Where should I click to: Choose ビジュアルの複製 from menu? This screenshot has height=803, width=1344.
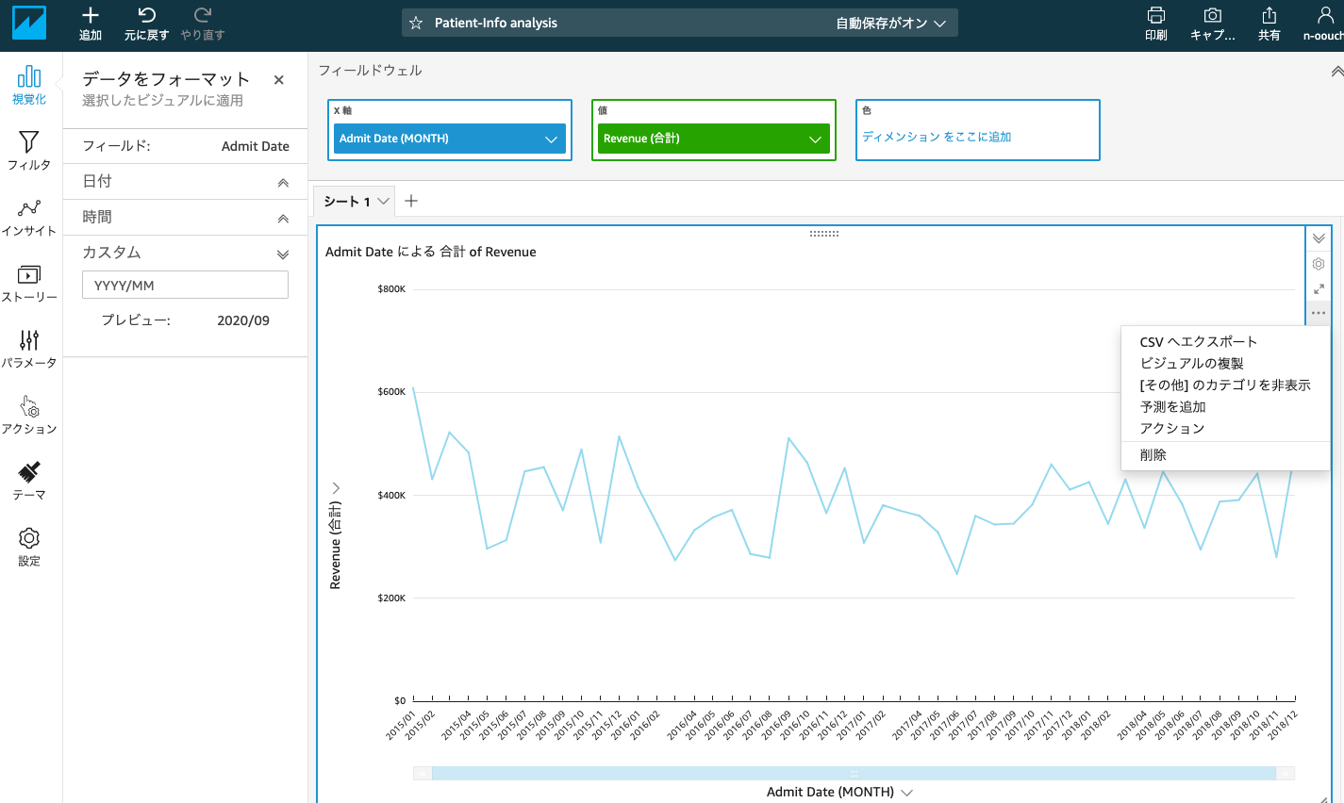(1191, 364)
